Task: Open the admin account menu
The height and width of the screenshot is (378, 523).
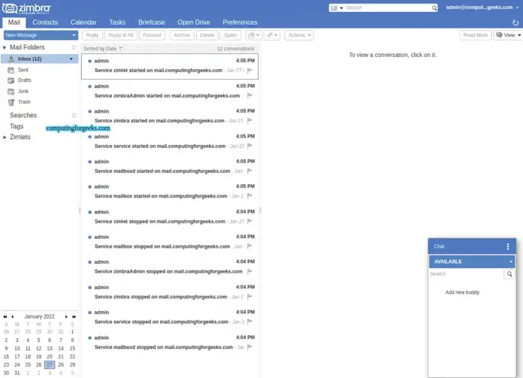Action: click(482, 8)
